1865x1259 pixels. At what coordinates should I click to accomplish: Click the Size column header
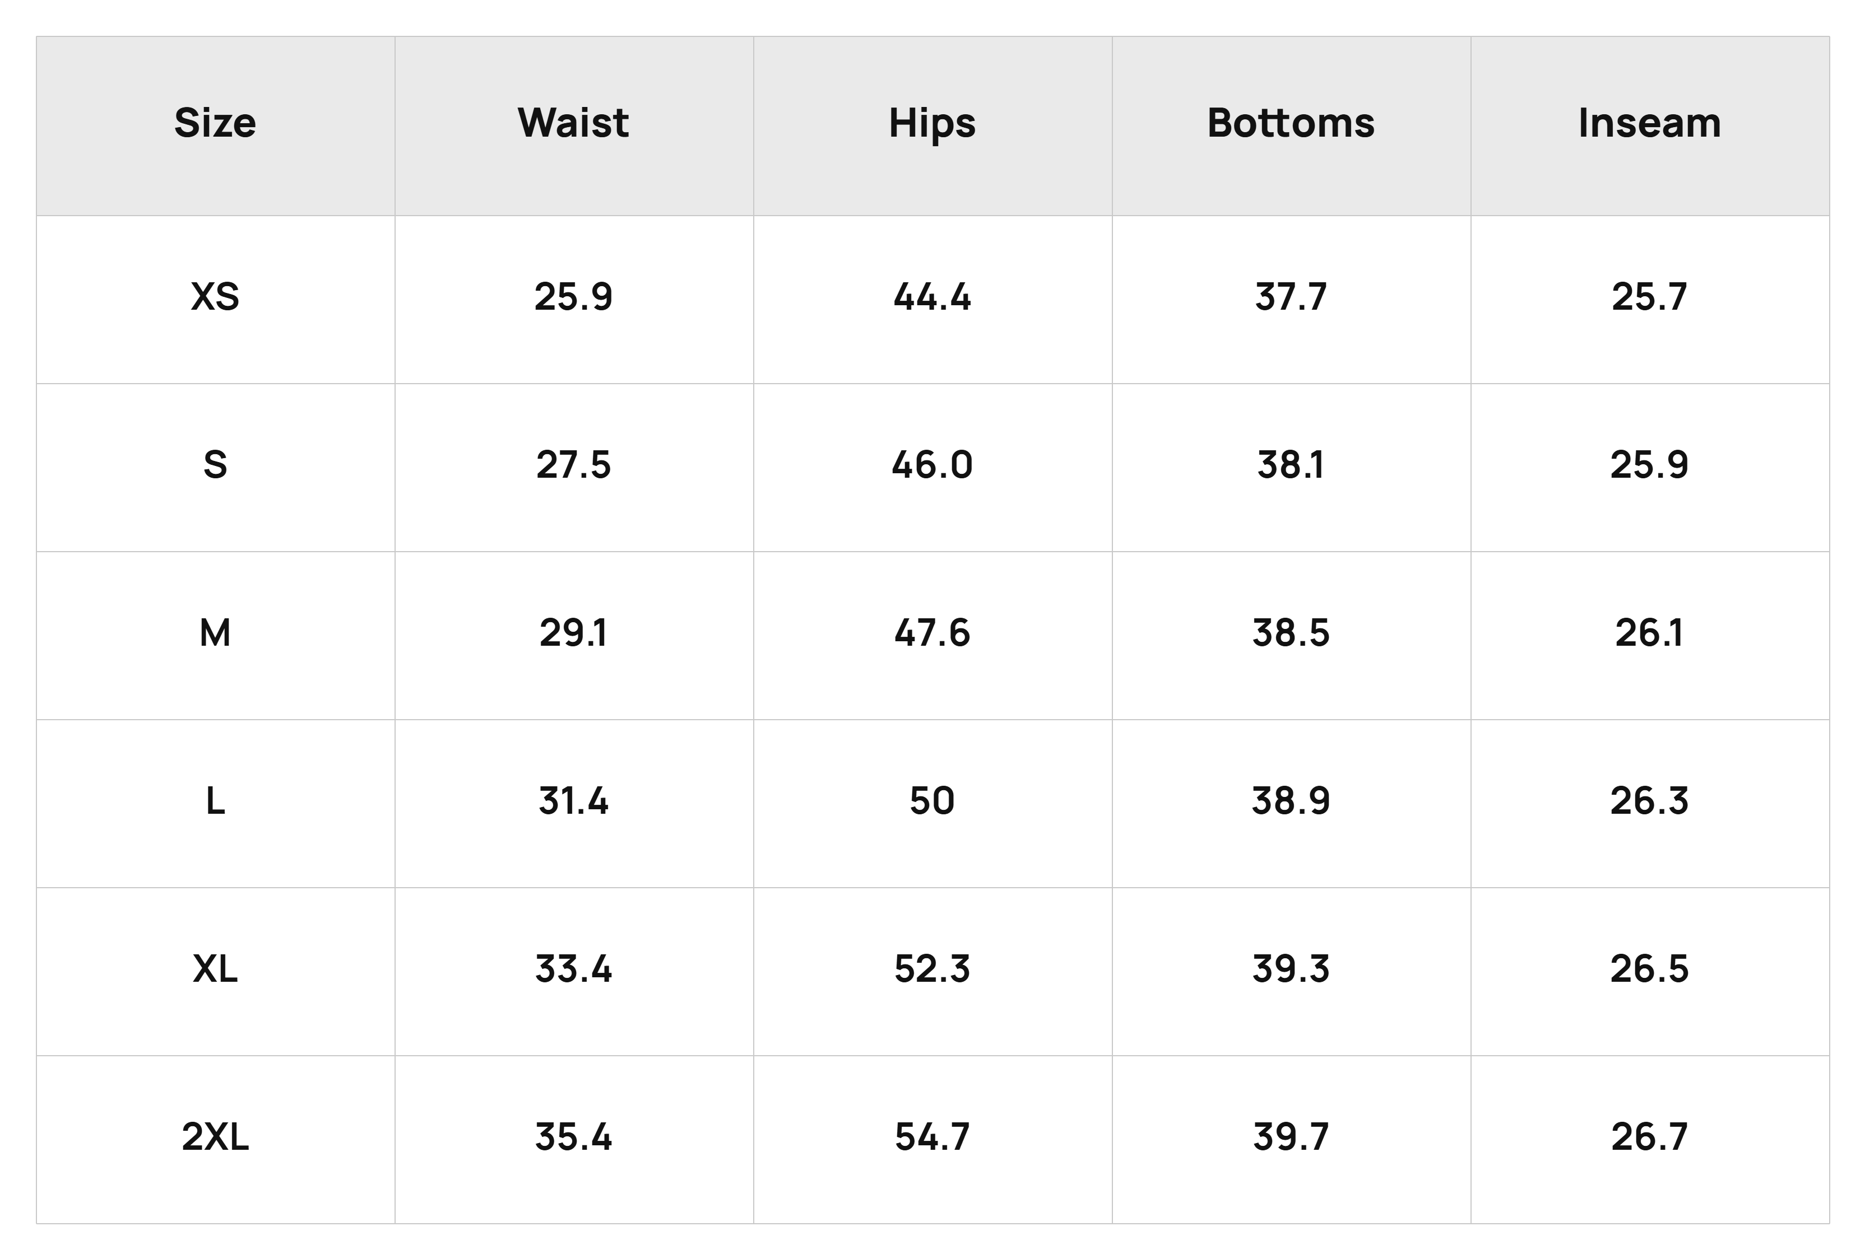coord(215,124)
